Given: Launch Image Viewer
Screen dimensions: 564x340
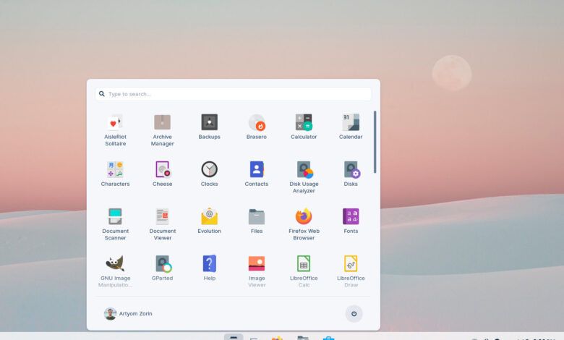Looking at the screenshot, I should point(257,271).
